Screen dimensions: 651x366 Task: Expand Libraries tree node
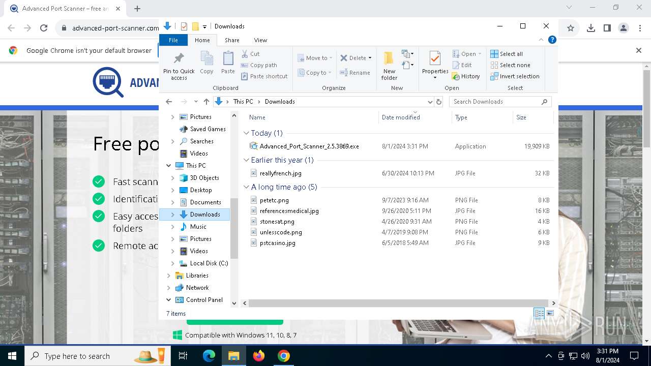coord(169,276)
